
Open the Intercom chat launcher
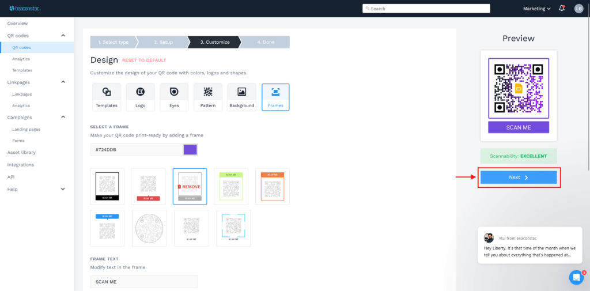[x=576, y=277]
